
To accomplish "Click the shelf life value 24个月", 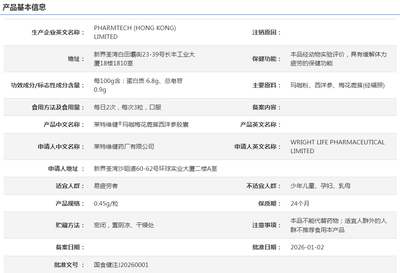I will pos(300,204).
